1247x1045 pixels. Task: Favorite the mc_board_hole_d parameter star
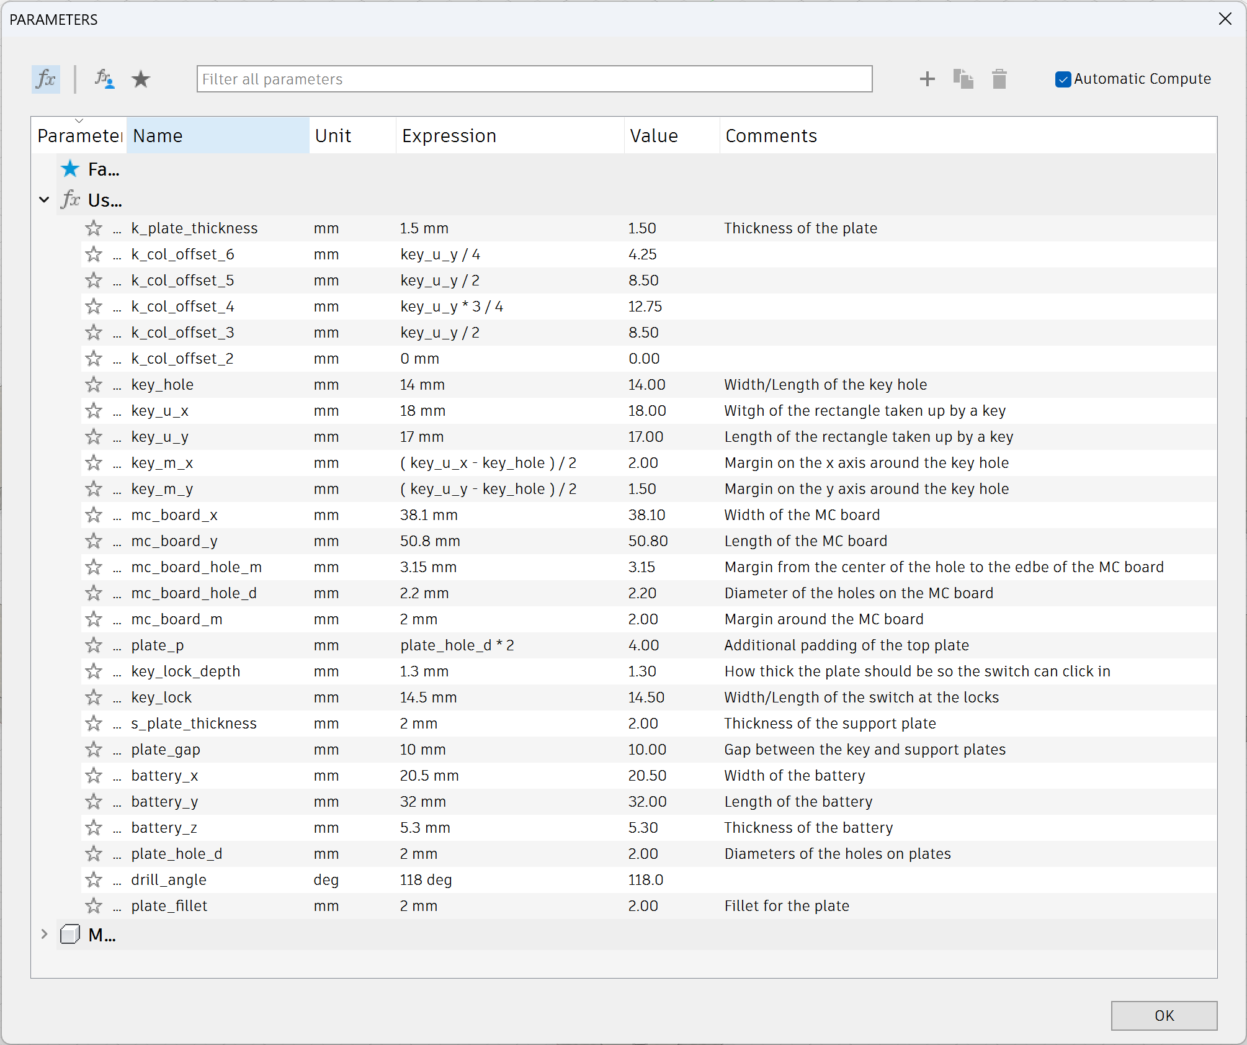94,593
